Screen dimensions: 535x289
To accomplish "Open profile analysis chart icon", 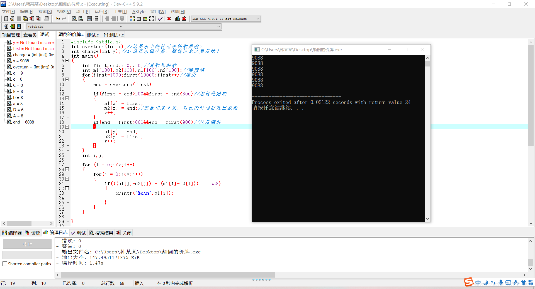I will pyautogui.click(x=177, y=19).
